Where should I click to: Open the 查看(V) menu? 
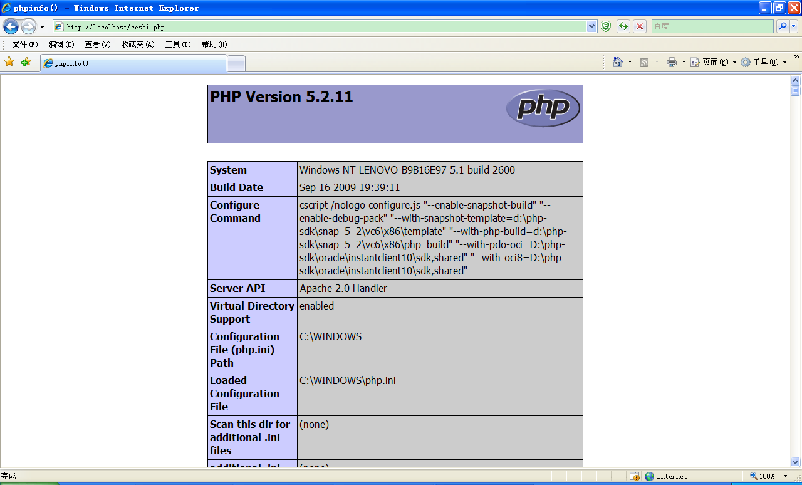coord(98,44)
